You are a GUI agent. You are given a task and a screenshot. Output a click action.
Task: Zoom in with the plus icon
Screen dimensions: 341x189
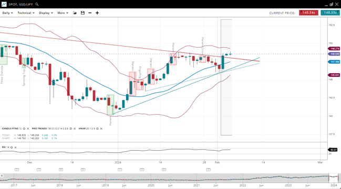tap(97, 13)
